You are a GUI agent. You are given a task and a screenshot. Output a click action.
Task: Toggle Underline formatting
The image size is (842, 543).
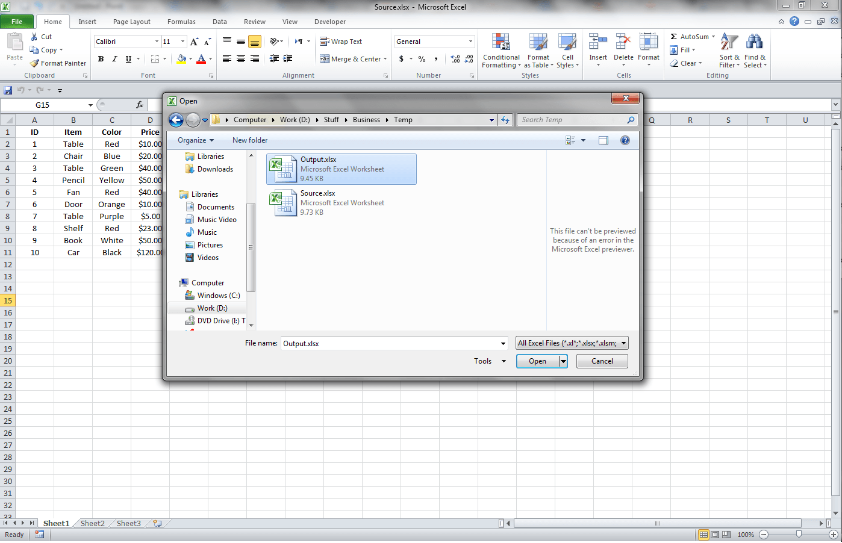(127, 59)
